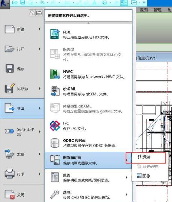The image size is (172, 202).
Task: Click the Close (关闭) menu entry
Action: click(22, 194)
